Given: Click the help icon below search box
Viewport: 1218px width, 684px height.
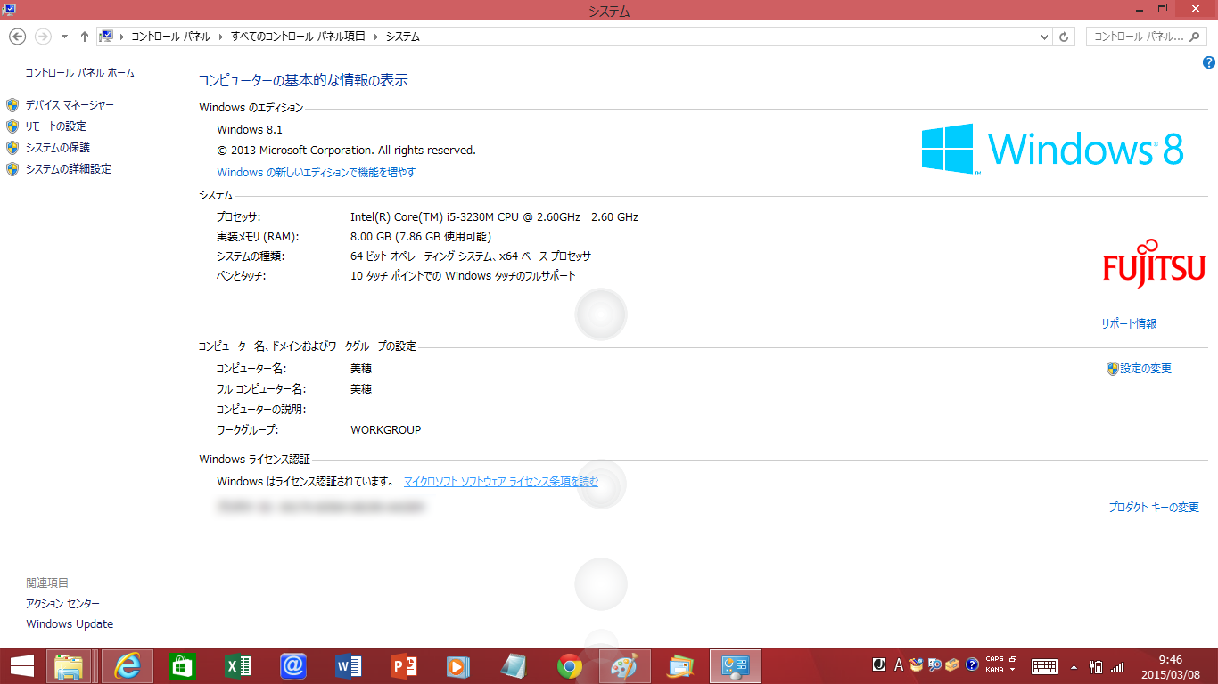Looking at the screenshot, I should (x=1208, y=62).
